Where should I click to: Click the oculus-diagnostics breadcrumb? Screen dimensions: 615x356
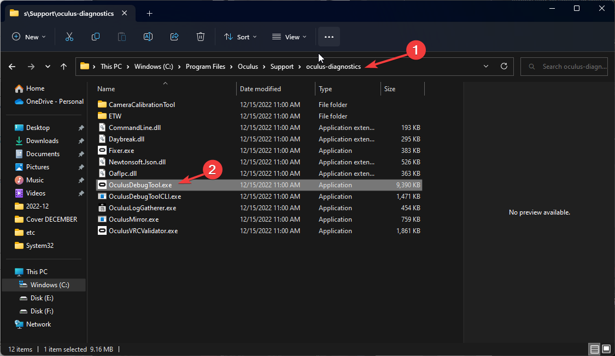pyautogui.click(x=333, y=67)
